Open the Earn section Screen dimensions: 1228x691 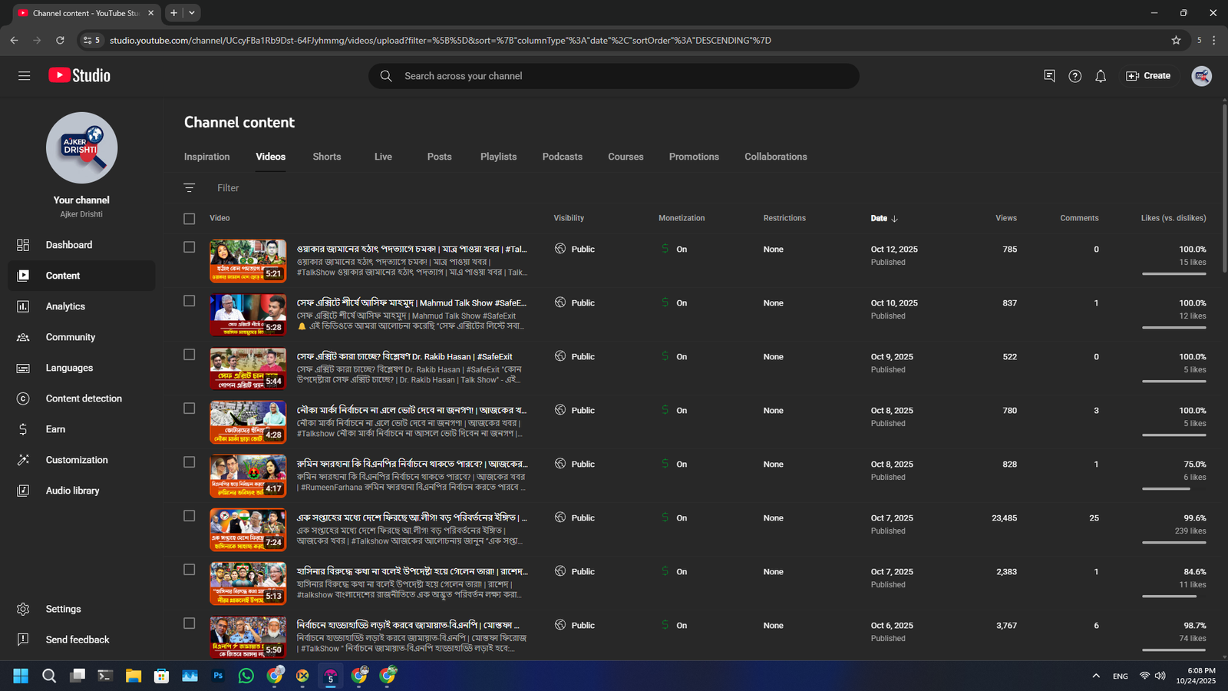pyautogui.click(x=55, y=429)
